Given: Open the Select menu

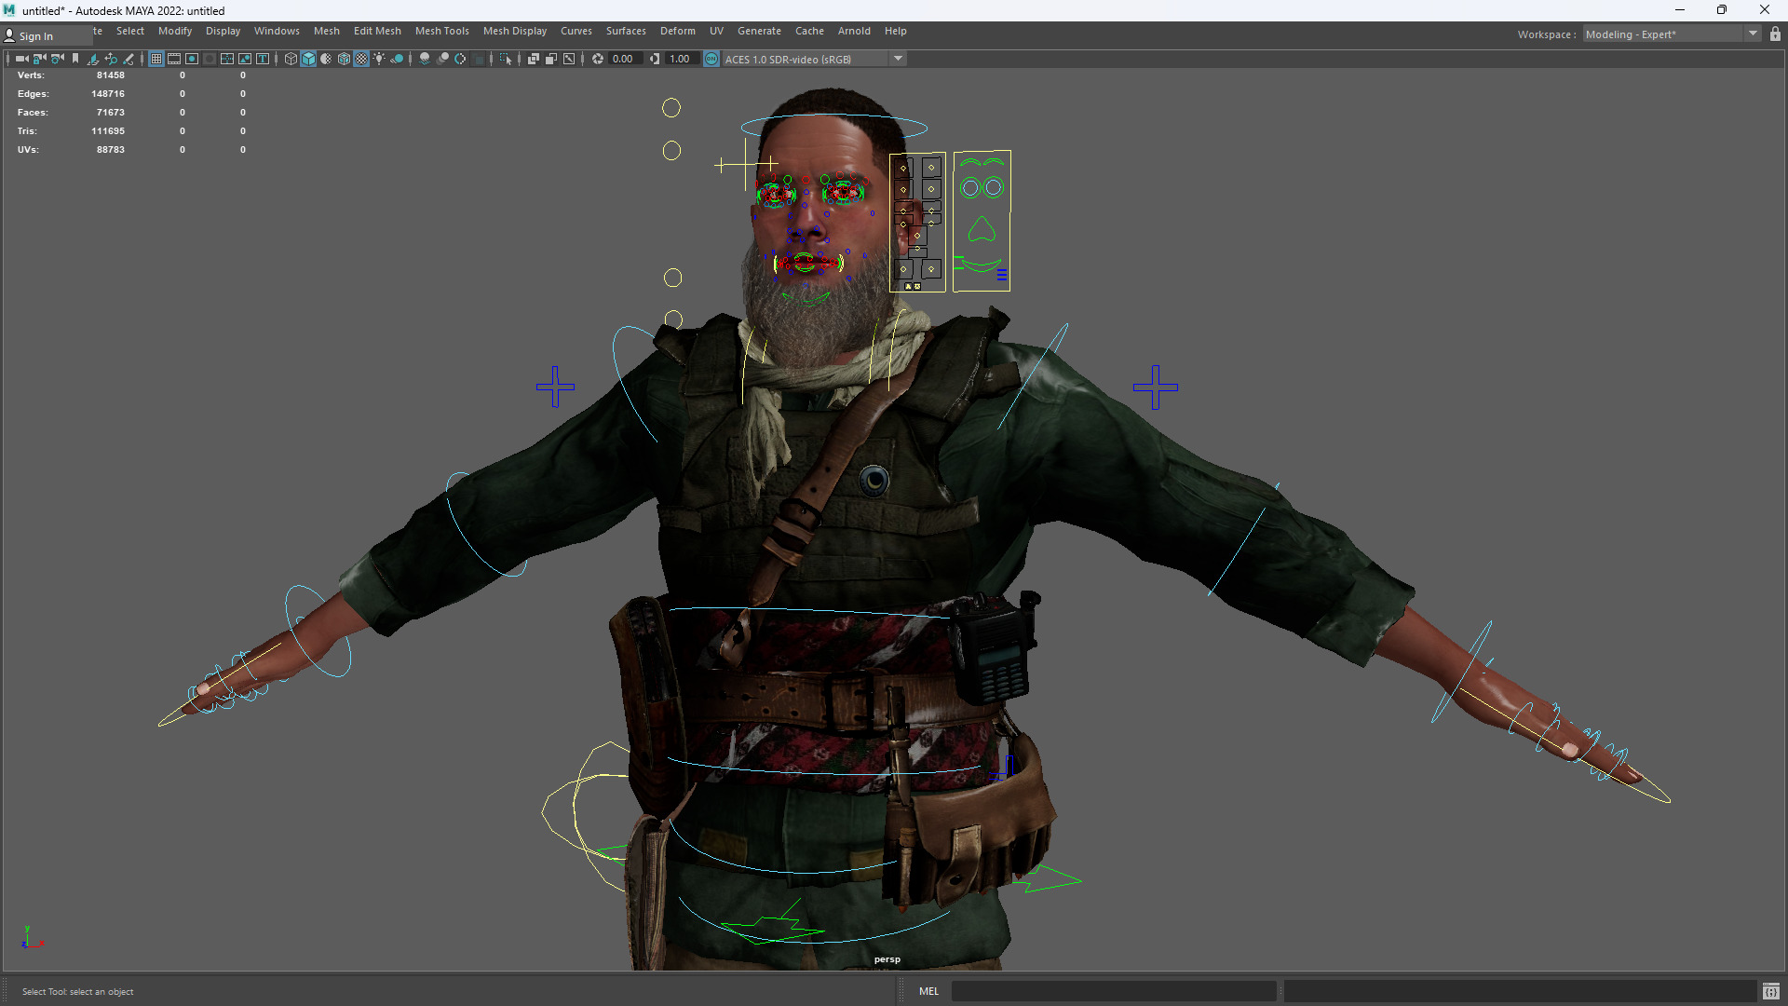Looking at the screenshot, I should (x=130, y=31).
